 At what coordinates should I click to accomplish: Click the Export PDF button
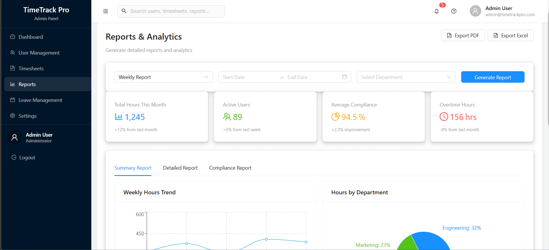(x=463, y=35)
